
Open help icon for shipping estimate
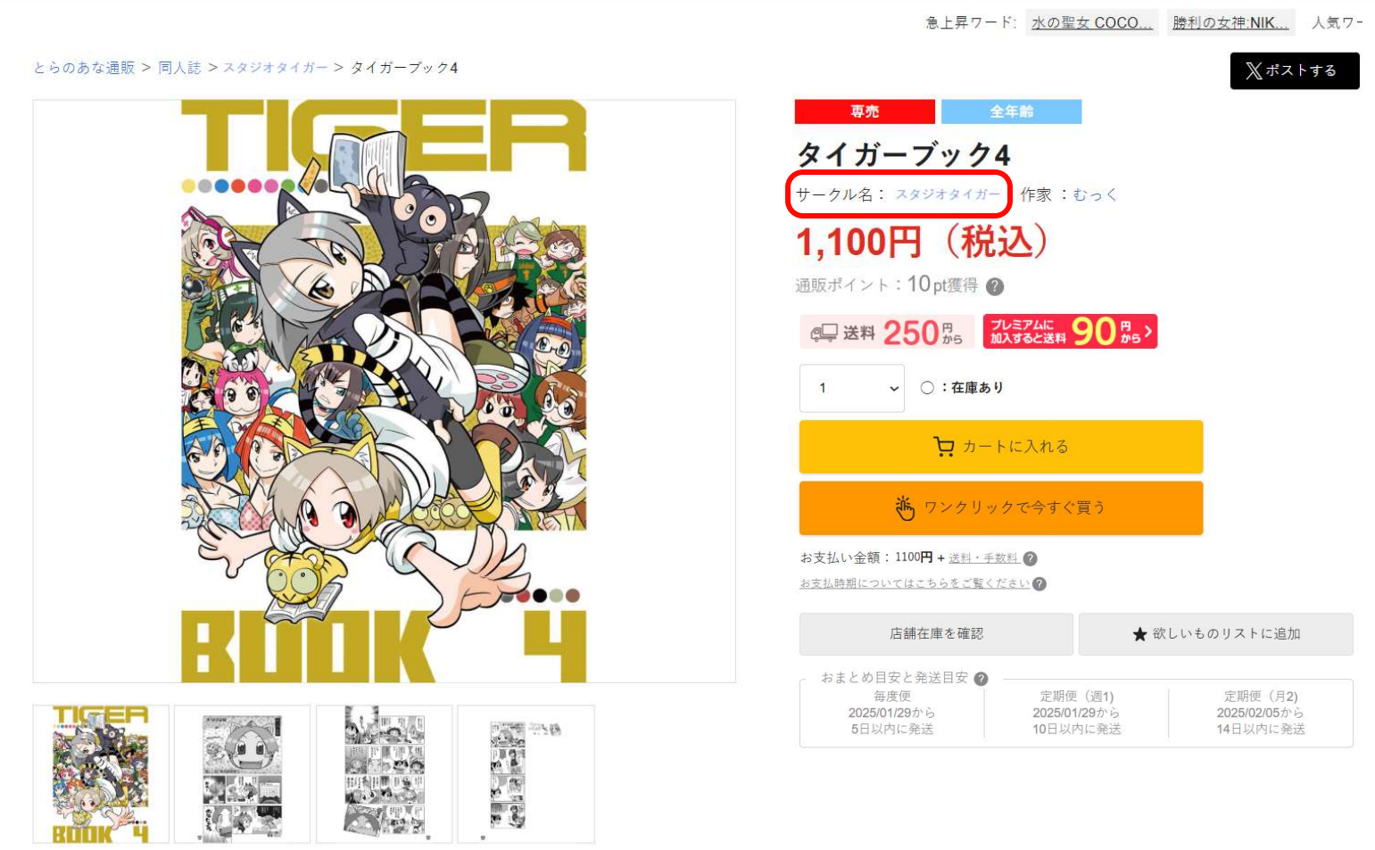pos(981,679)
